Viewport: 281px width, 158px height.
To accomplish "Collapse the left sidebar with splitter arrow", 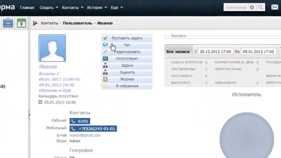I will (29, 115).
